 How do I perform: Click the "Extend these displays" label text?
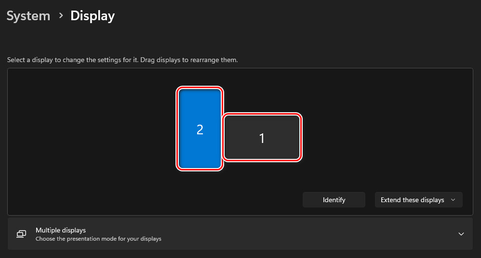click(412, 200)
